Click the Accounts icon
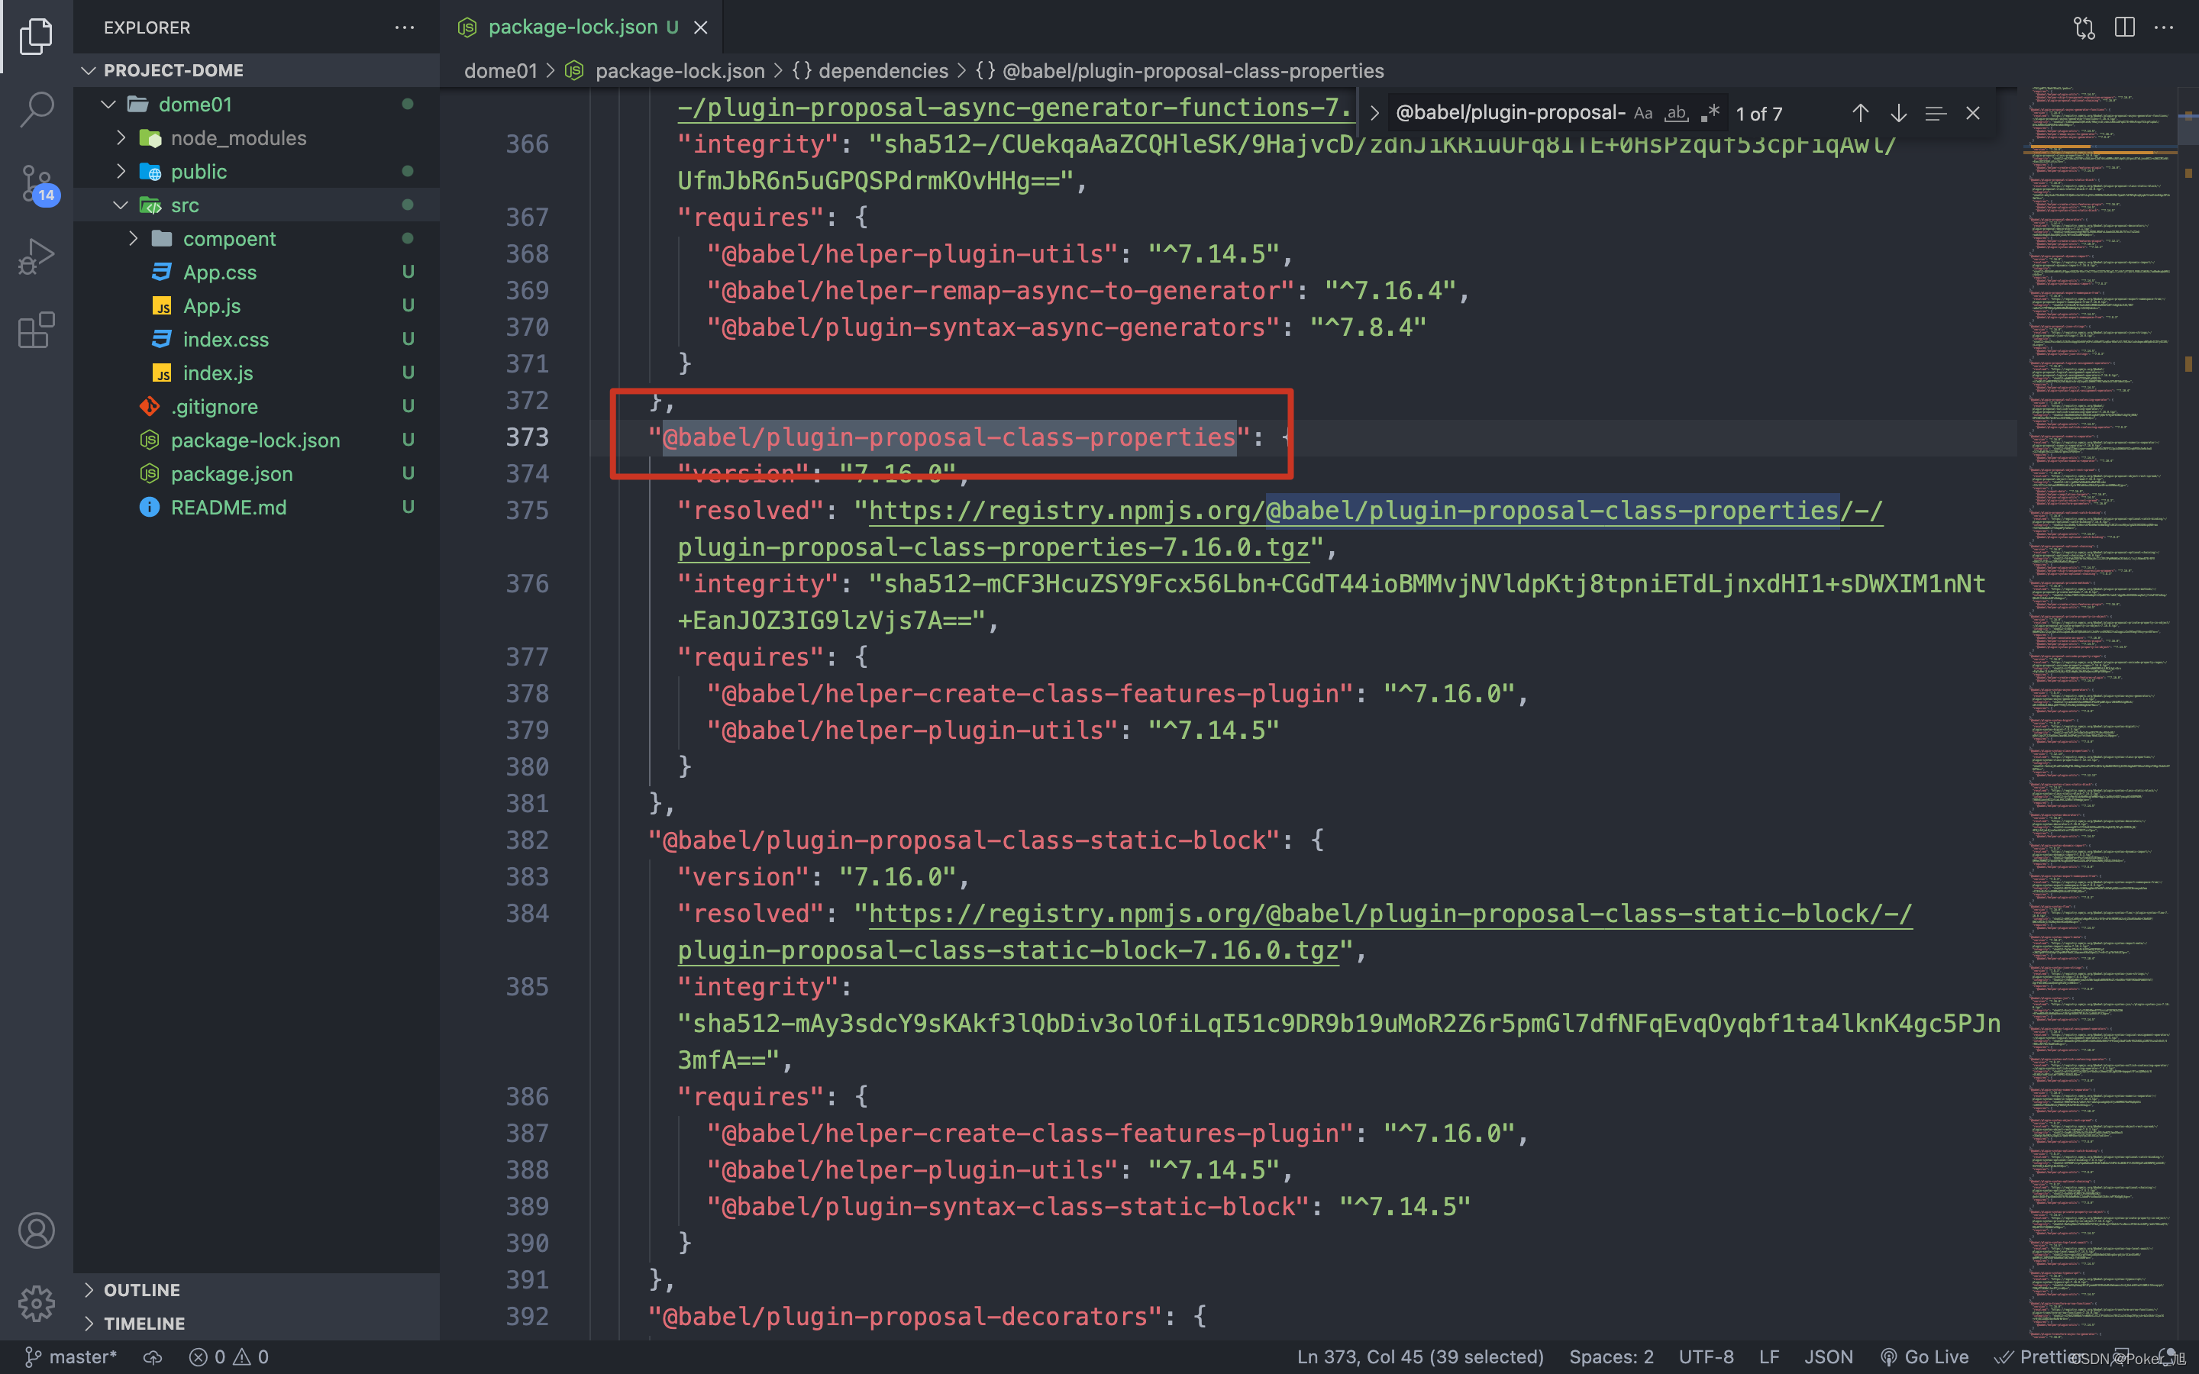 37,1230
